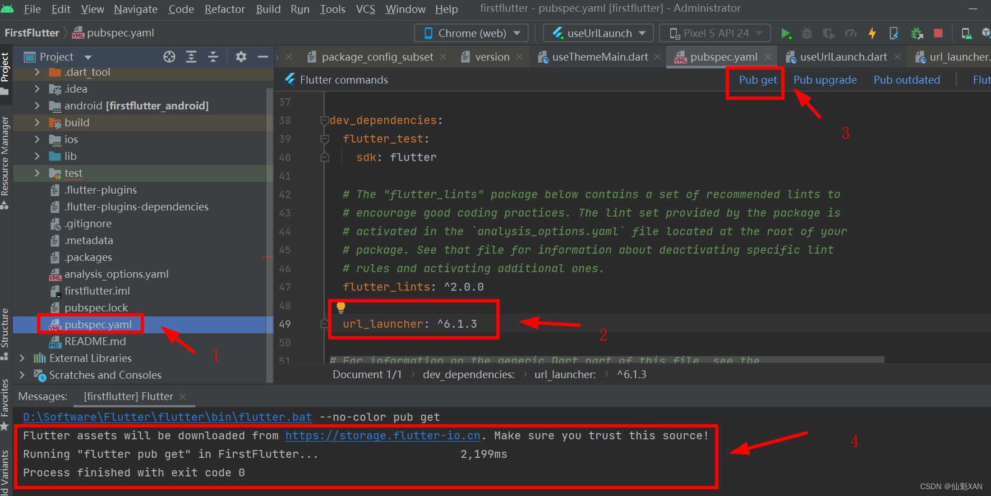Click the flutter.bat path link in console
The image size is (991, 496).
click(167, 417)
